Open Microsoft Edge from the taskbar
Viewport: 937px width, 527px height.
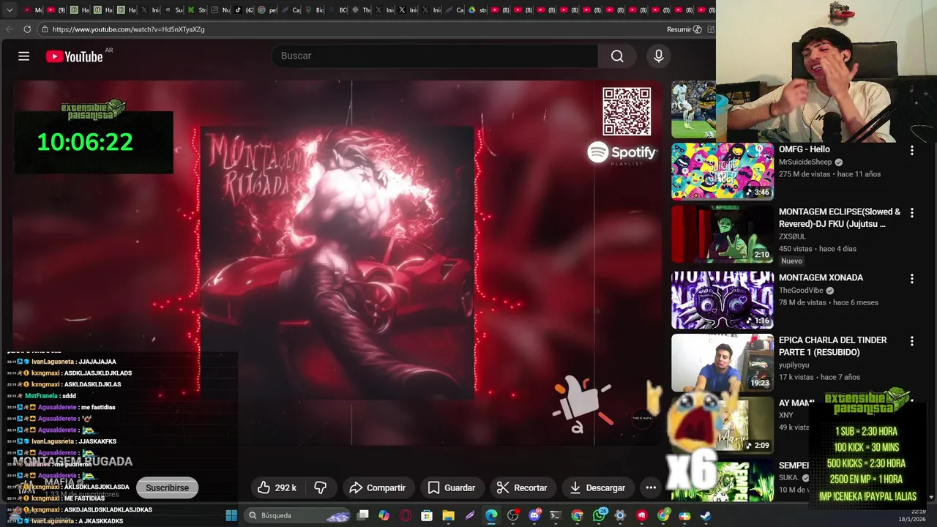tap(491, 515)
